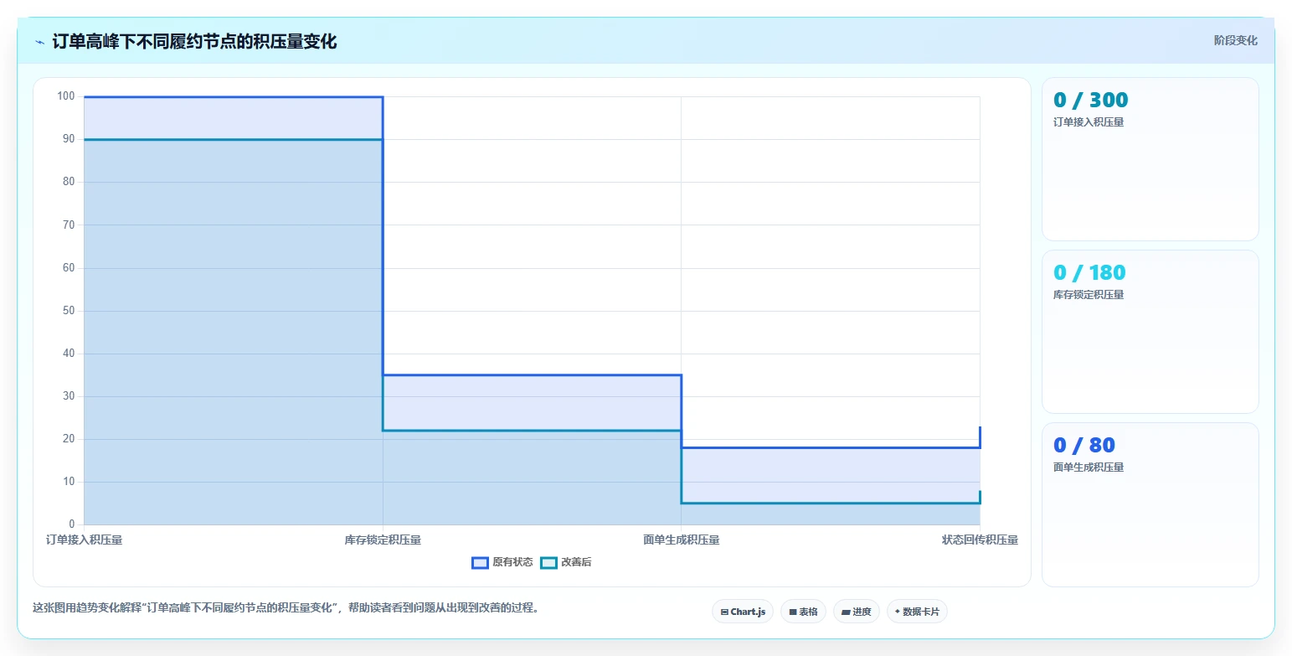Click the 0 / 80 value text
Screen dimensions: 1292x656
point(1084,445)
